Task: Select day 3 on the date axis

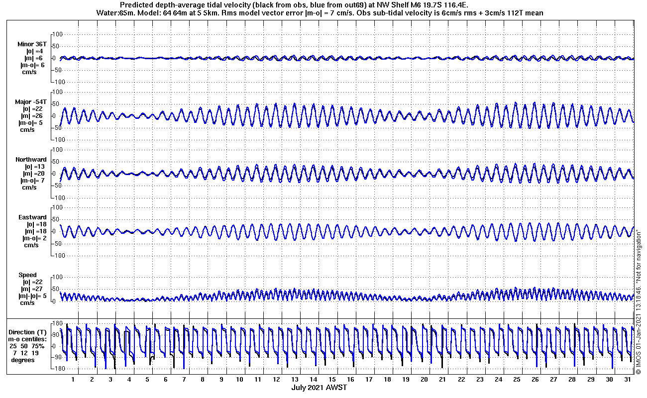Action: pyautogui.click(x=110, y=380)
